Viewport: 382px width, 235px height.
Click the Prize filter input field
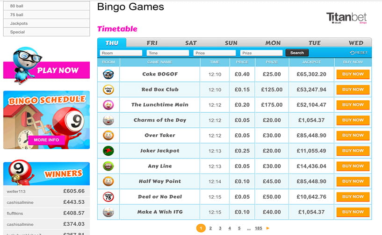[x=261, y=53]
